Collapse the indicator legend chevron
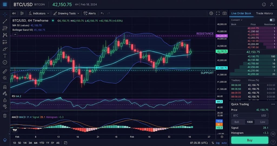The height and width of the screenshot is (146, 277). [x=15, y=35]
